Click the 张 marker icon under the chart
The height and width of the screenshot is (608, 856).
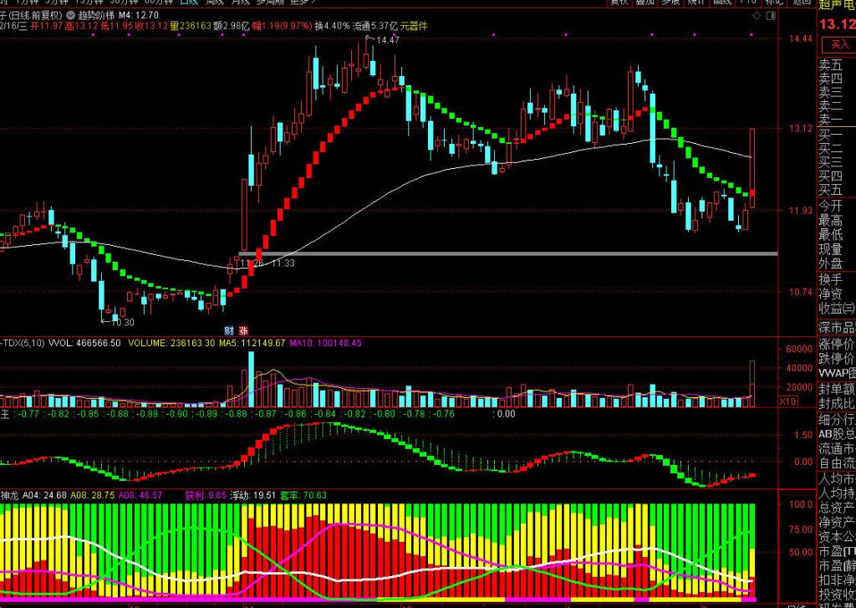pyautogui.click(x=243, y=330)
